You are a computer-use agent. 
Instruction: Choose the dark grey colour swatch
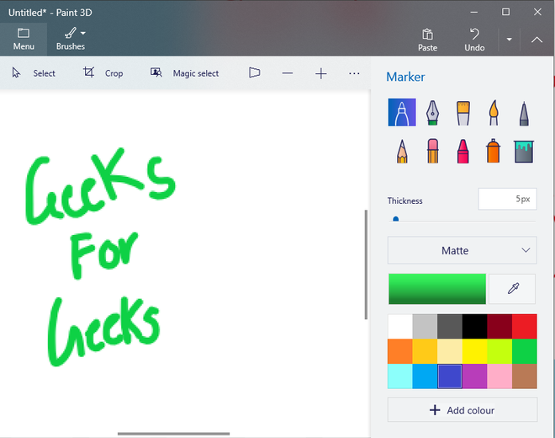(x=450, y=326)
